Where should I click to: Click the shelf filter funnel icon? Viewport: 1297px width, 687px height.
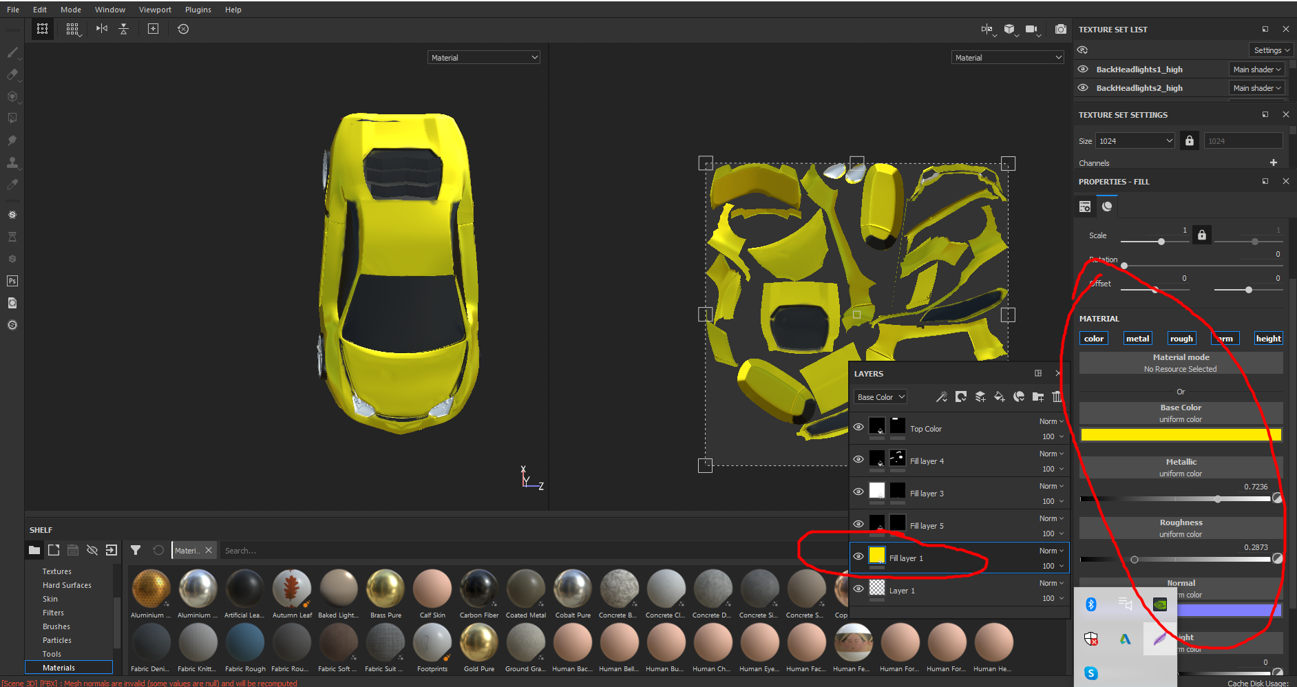[x=136, y=550]
